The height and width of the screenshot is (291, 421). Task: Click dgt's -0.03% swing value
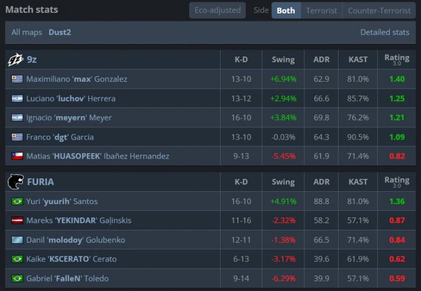(283, 137)
